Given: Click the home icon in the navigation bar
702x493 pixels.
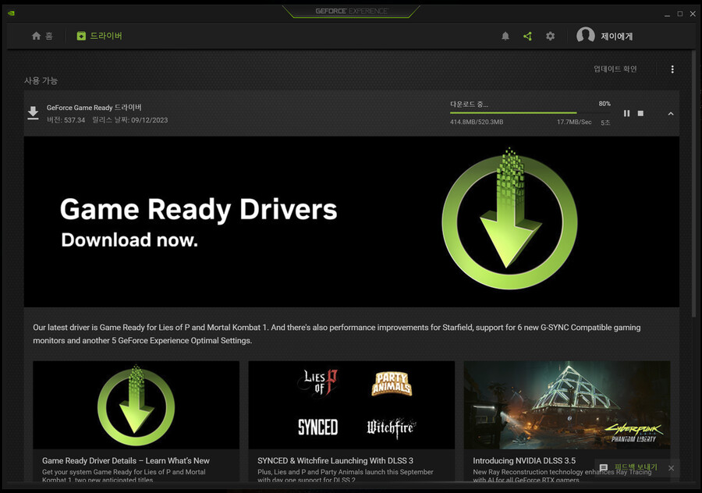Looking at the screenshot, I should tap(37, 35).
